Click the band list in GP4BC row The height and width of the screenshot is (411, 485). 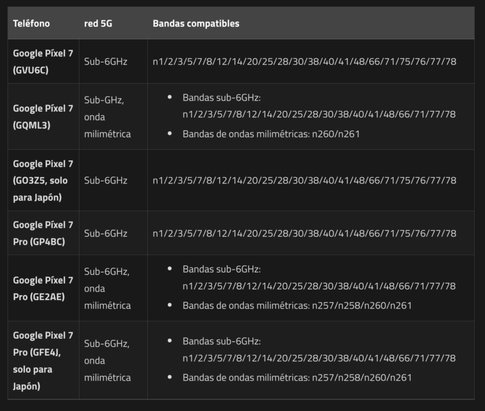304,233
